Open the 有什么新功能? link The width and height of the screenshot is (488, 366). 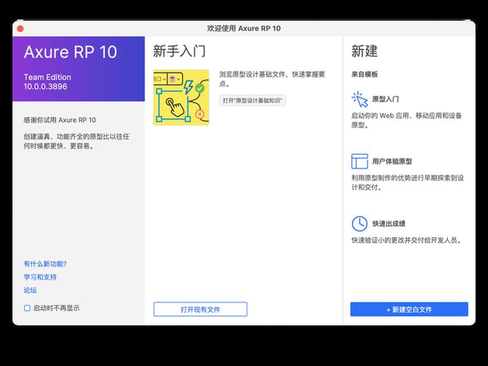pos(45,264)
